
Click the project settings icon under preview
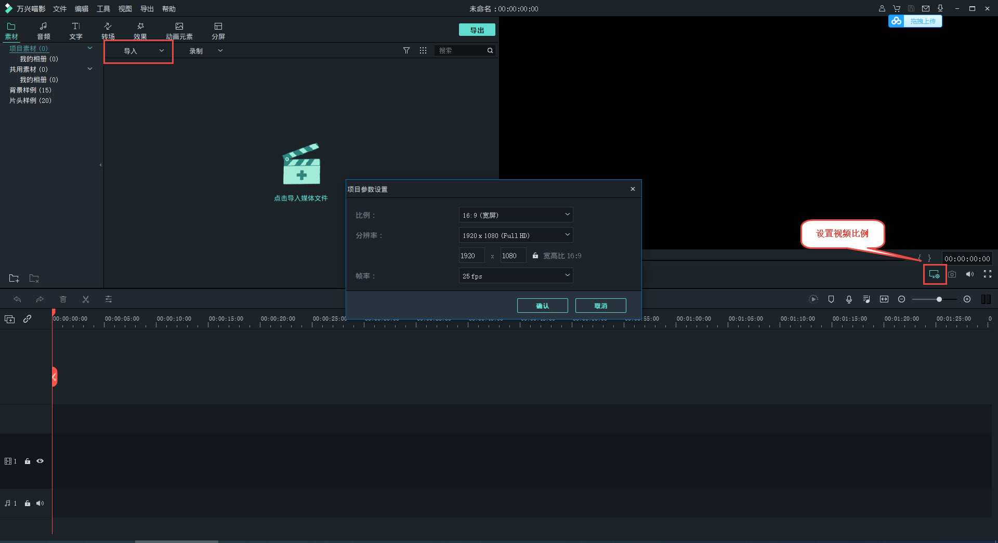pos(934,274)
